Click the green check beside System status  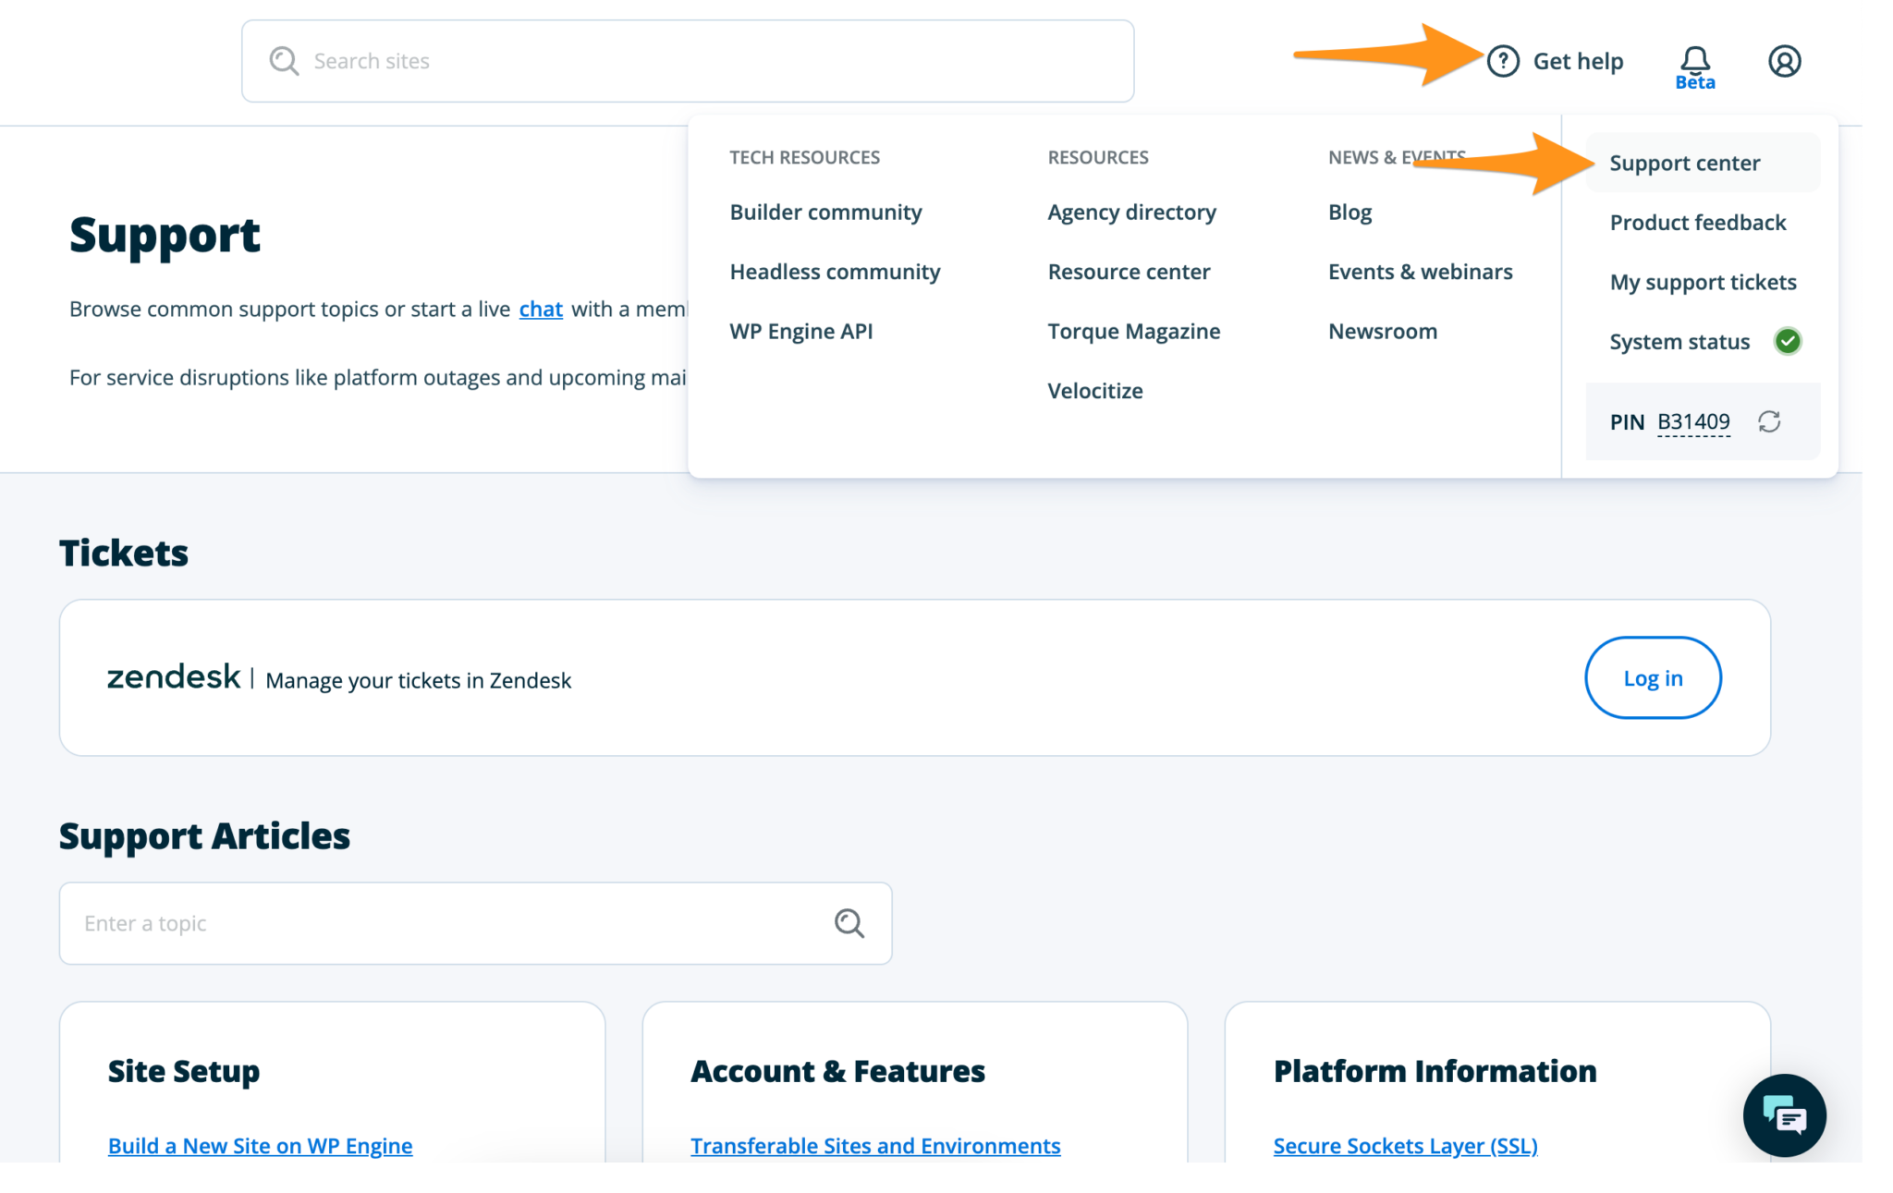pos(1789,341)
